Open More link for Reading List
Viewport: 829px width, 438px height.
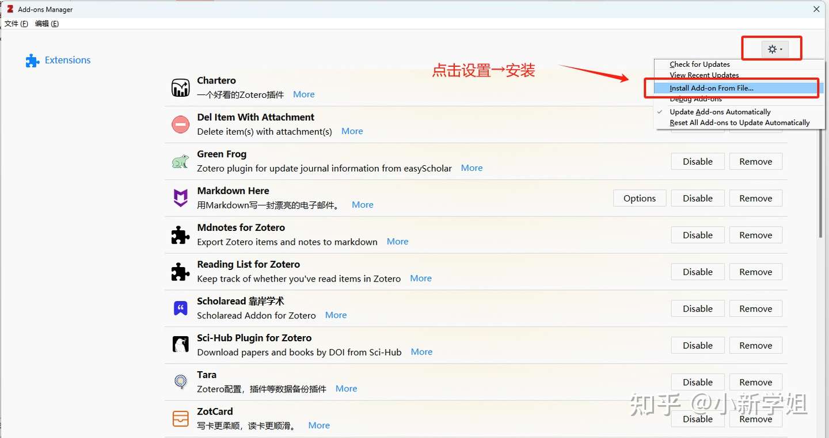click(x=421, y=279)
